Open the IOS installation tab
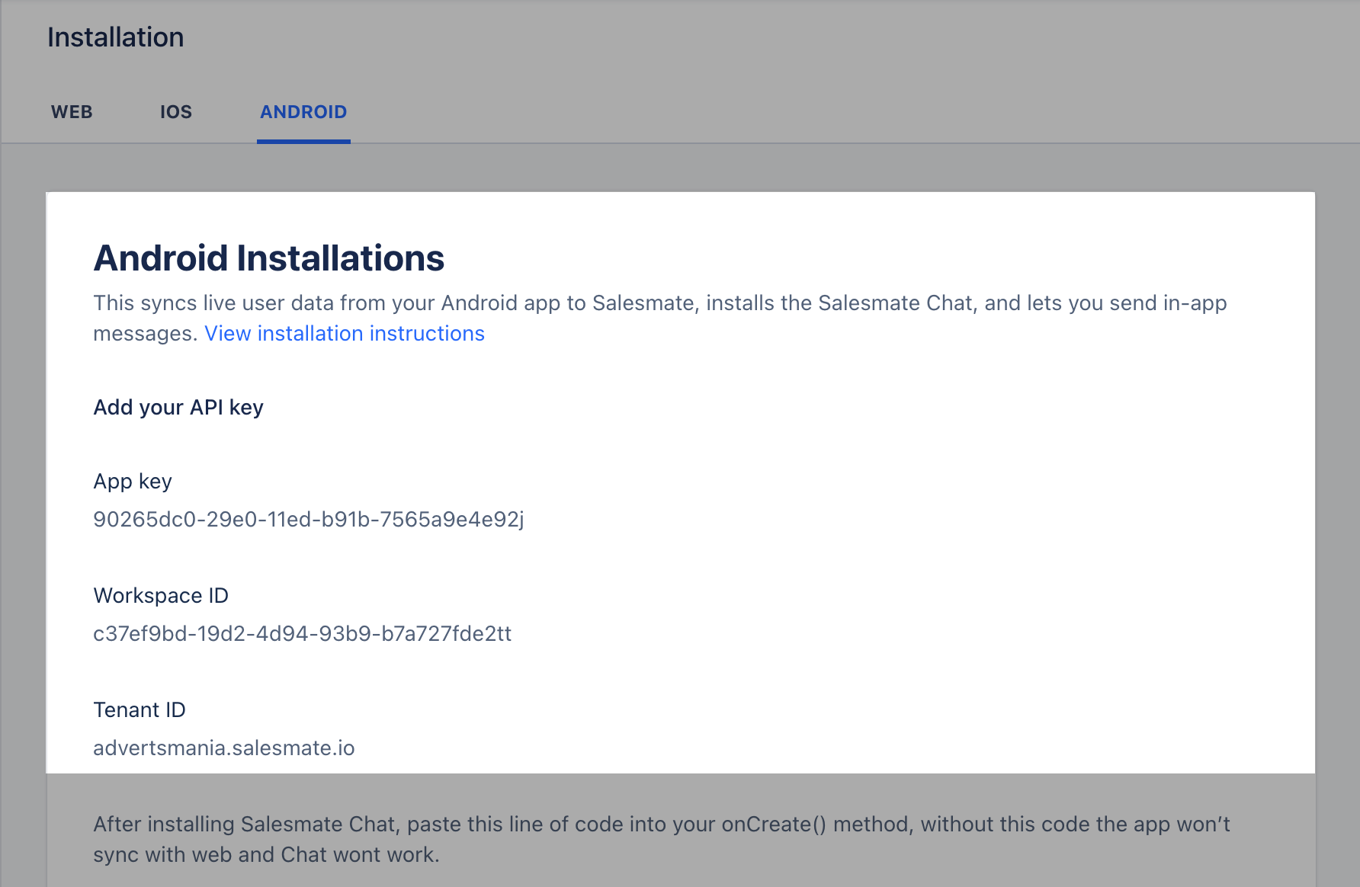1360x887 pixels. 176,112
